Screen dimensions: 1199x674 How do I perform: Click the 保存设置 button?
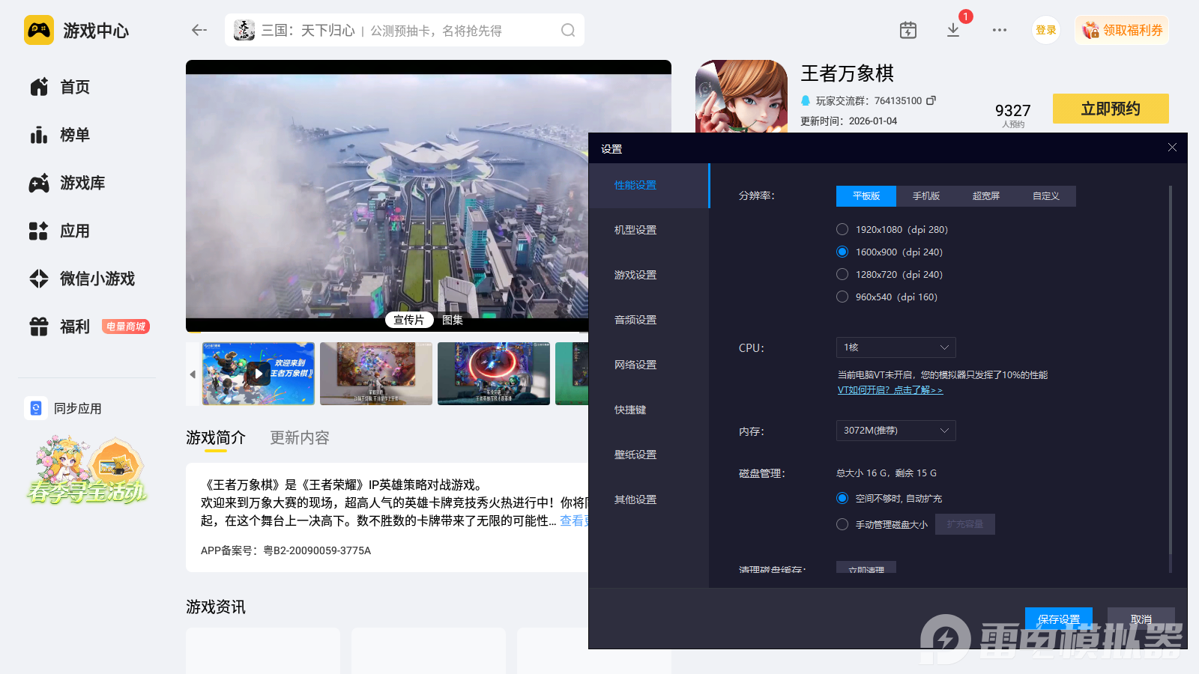(x=1059, y=619)
